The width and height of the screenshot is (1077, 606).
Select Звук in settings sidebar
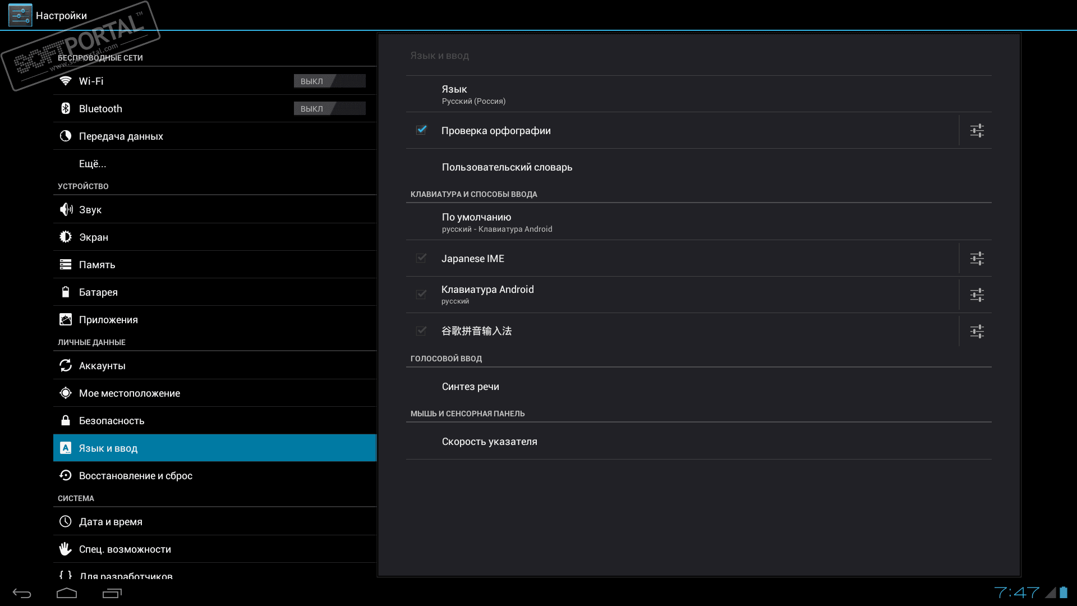(x=90, y=210)
